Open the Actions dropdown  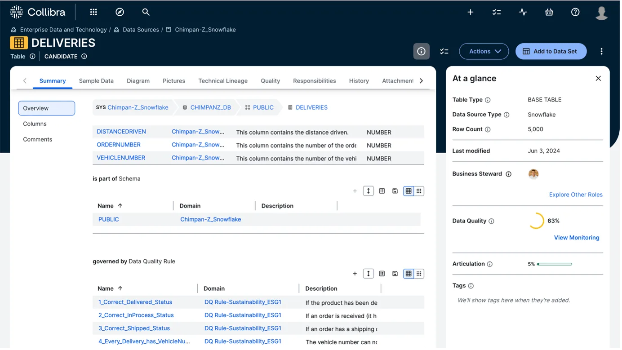484,51
